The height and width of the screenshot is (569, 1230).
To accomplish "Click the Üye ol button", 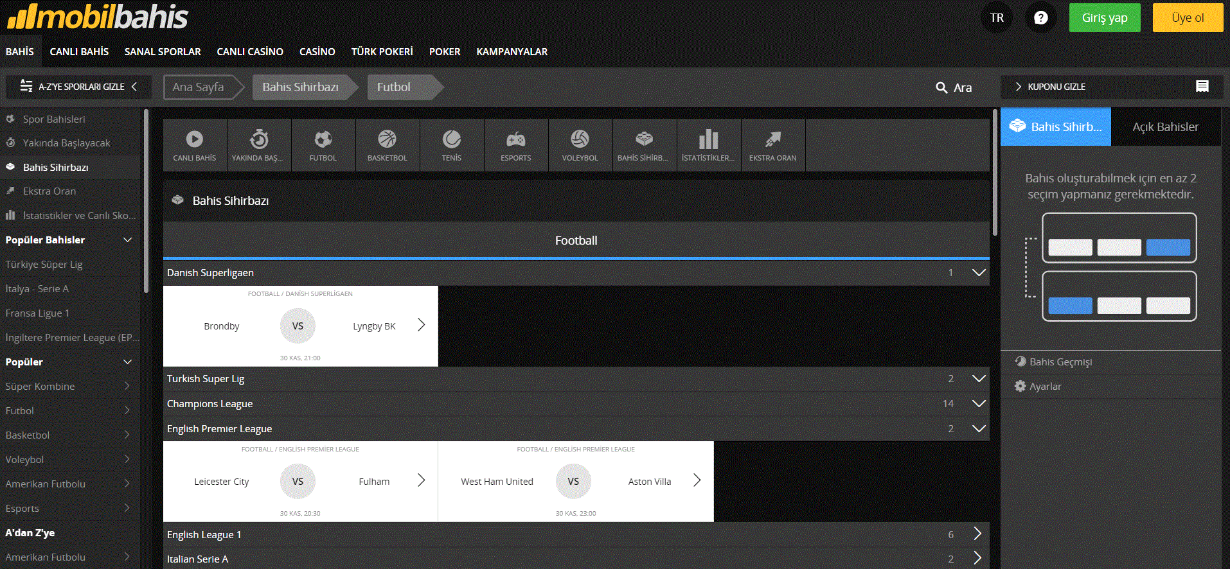I will [x=1188, y=18].
